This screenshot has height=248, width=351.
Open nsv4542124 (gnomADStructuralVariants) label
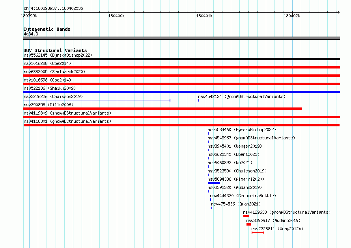click(x=242, y=96)
